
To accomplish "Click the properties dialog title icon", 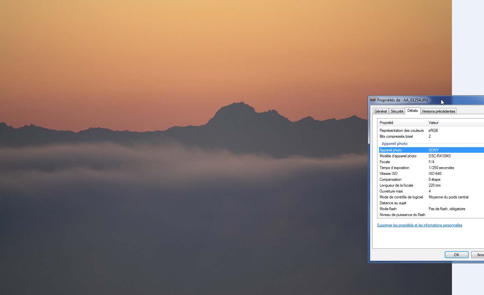I will [x=373, y=100].
